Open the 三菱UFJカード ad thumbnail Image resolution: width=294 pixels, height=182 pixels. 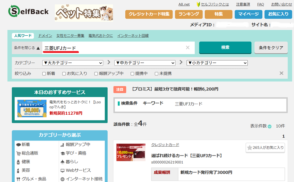coord(131,152)
